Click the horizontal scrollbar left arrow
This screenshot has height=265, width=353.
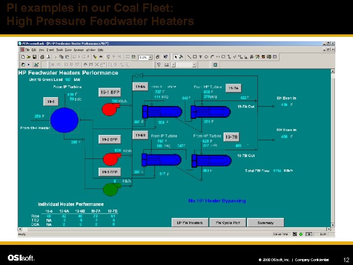[20, 229]
